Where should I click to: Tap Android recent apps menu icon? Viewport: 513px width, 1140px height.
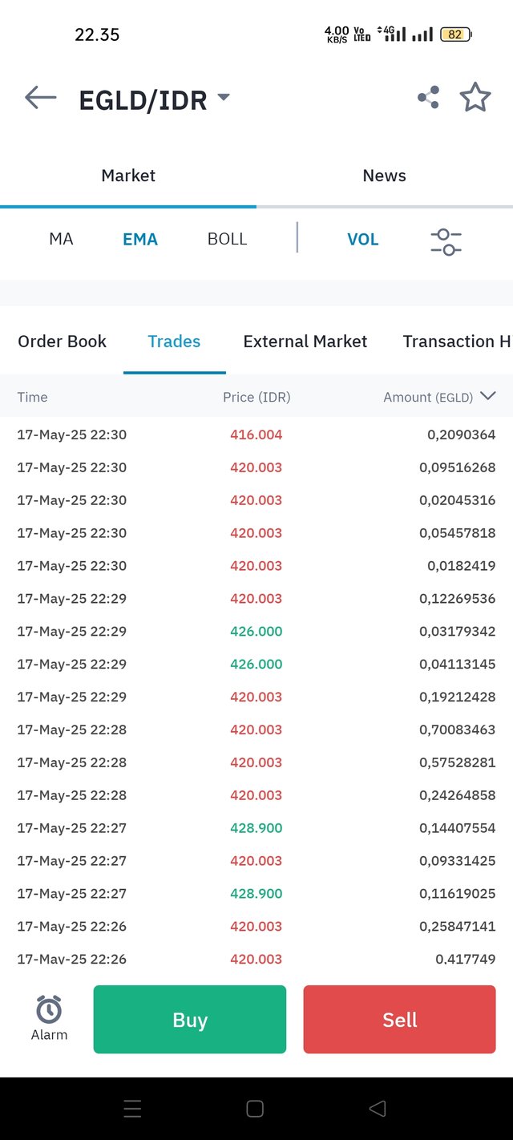click(133, 1109)
